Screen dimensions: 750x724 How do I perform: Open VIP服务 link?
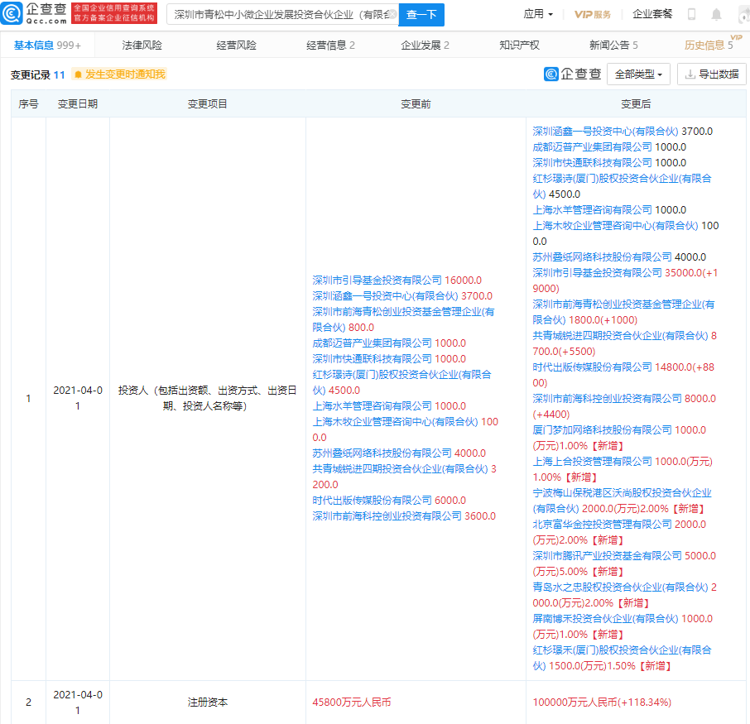click(593, 14)
